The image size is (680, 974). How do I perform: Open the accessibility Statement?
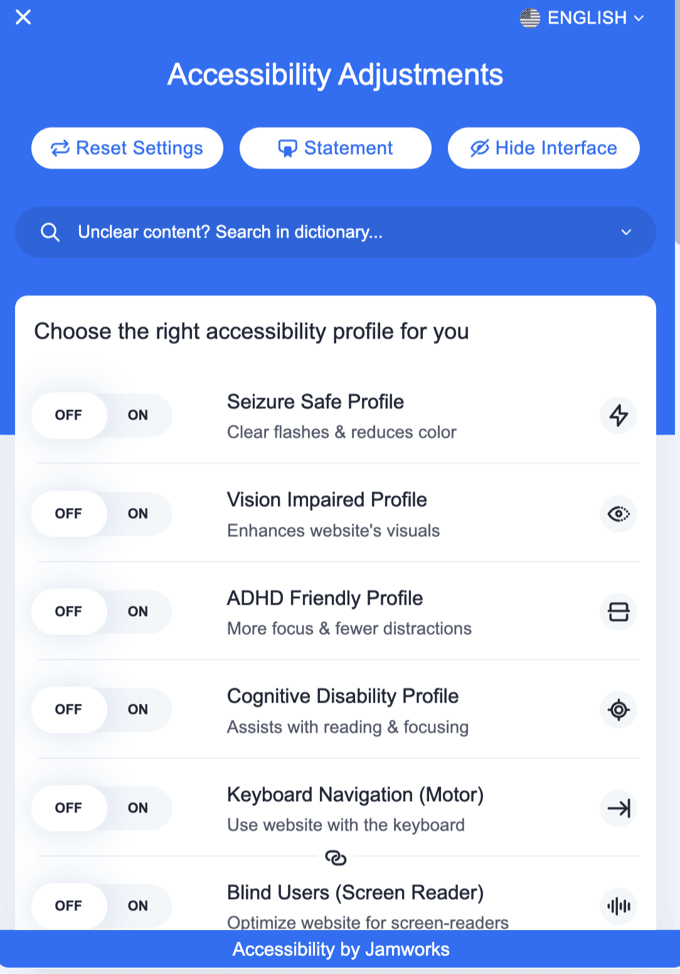[336, 148]
